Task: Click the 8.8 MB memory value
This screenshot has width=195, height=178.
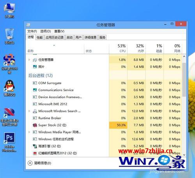Action: click(x=138, y=60)
